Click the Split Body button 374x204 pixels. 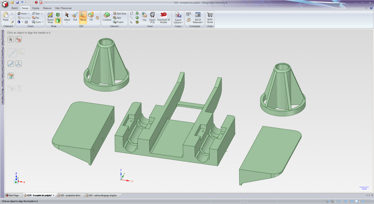(x=120, y=13)
